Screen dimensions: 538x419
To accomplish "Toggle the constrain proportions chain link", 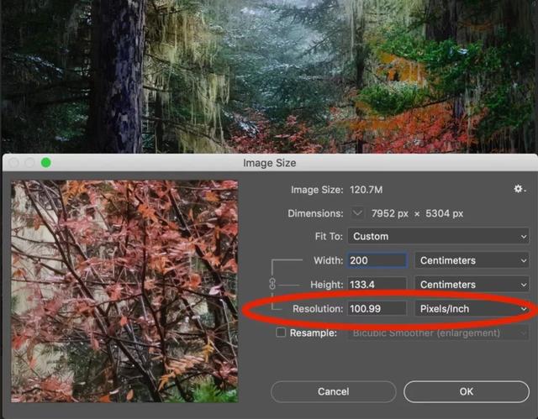I will (272, 284).
